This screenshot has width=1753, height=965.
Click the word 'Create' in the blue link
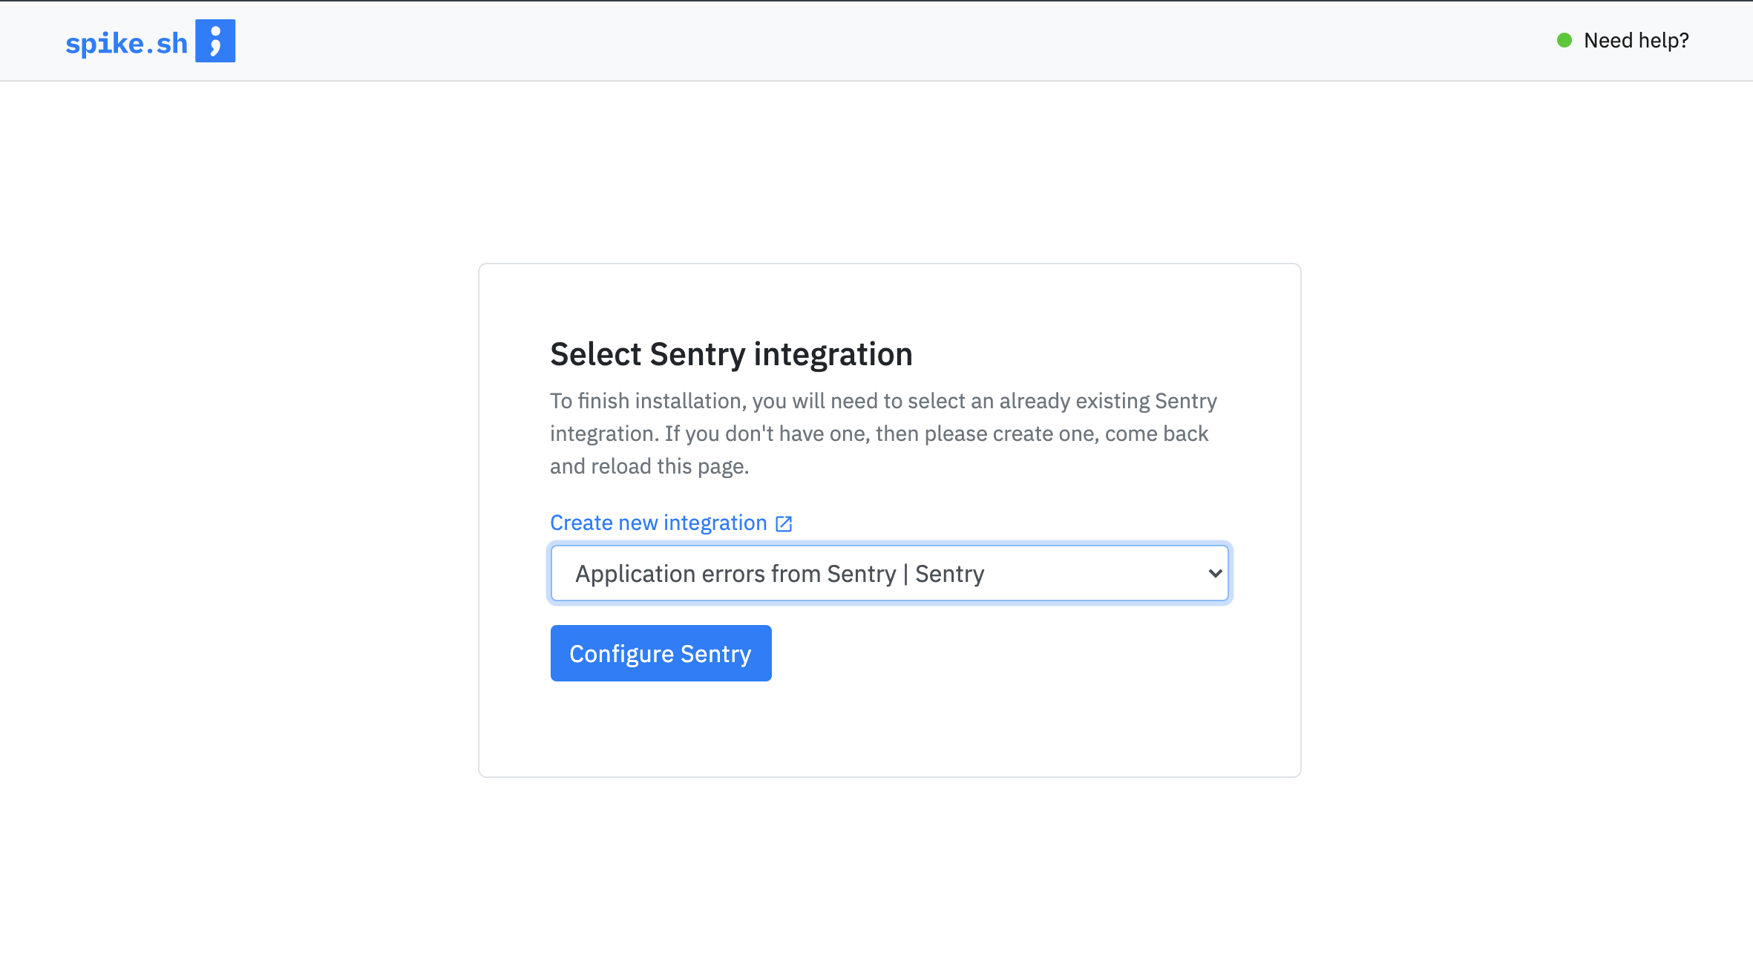(x=581, y=523)
